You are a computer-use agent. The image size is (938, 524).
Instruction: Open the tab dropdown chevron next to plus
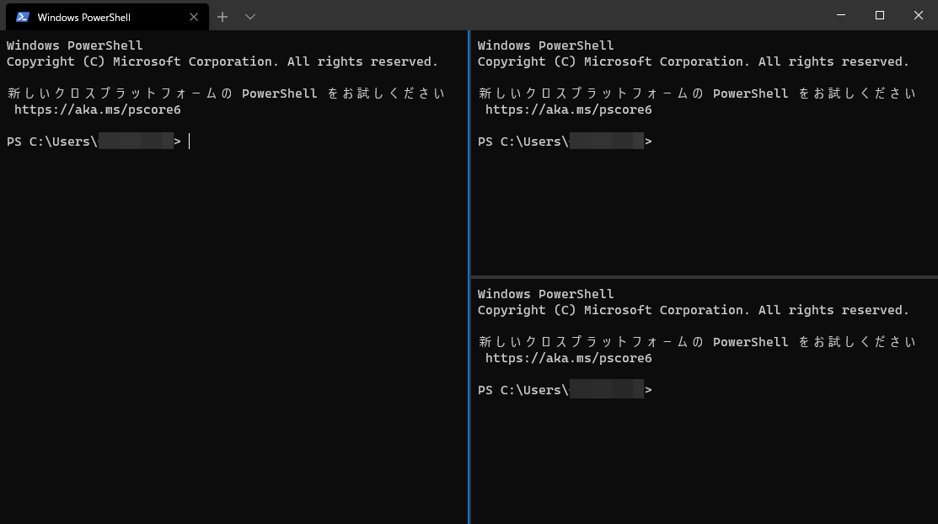point(249,16)
